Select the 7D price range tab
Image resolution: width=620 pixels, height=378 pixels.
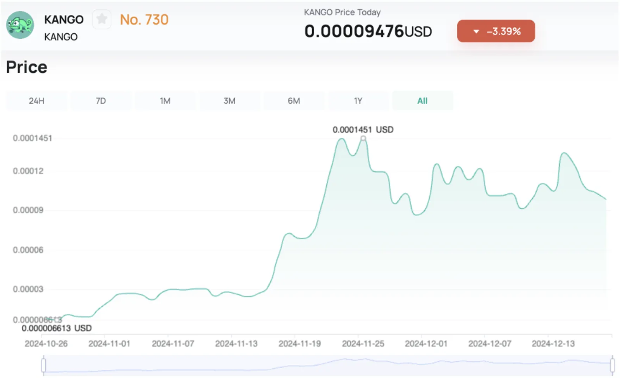(x=101, y=101)
